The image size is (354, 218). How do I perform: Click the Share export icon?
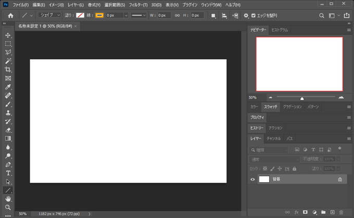tap(347, 16)
